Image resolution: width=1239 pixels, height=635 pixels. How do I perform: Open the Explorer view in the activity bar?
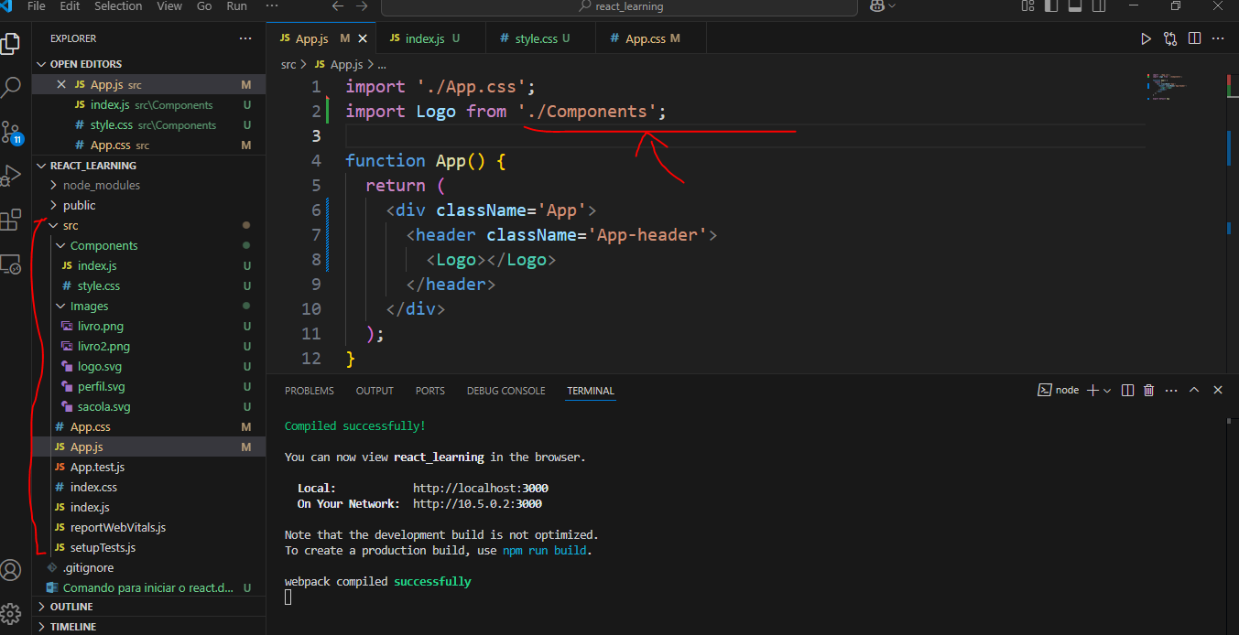click(11, 43)
